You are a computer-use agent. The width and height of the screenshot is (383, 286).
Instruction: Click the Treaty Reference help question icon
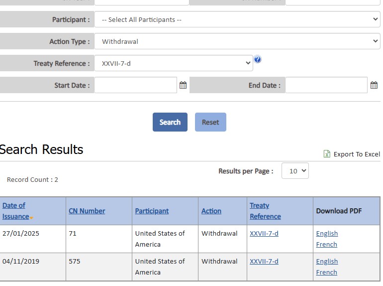pyautogui.click(x=257, y=60)
